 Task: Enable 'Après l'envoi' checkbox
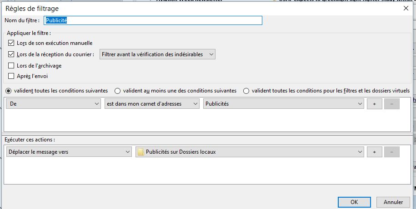11,76
